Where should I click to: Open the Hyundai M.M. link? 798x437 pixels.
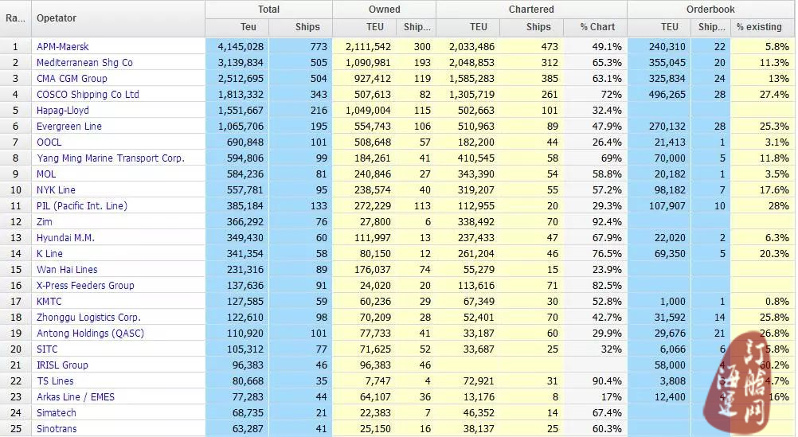(x=65, y=238)
